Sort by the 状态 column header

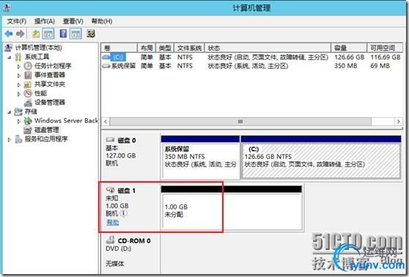pos(268,48)
